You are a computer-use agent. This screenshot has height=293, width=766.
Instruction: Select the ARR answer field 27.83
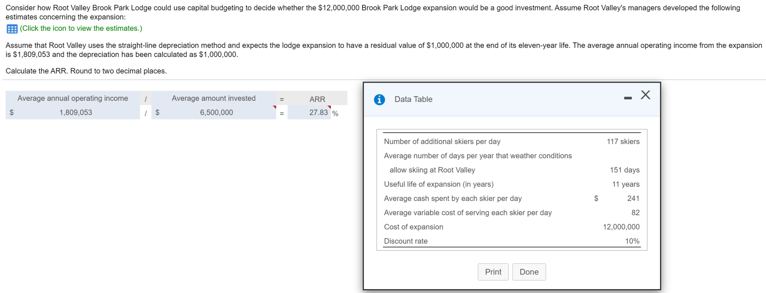[309, 112]
